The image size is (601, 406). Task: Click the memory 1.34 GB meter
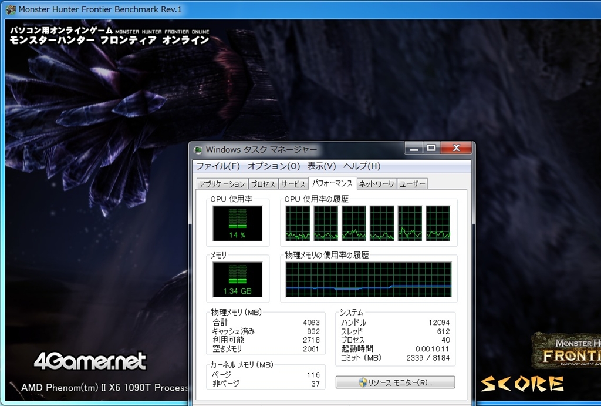[238, 279]
